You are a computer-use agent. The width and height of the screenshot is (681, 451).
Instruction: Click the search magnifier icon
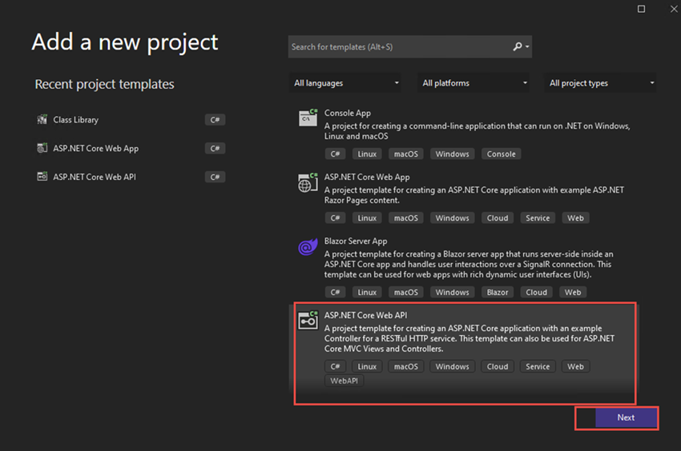tap(518, 46)
